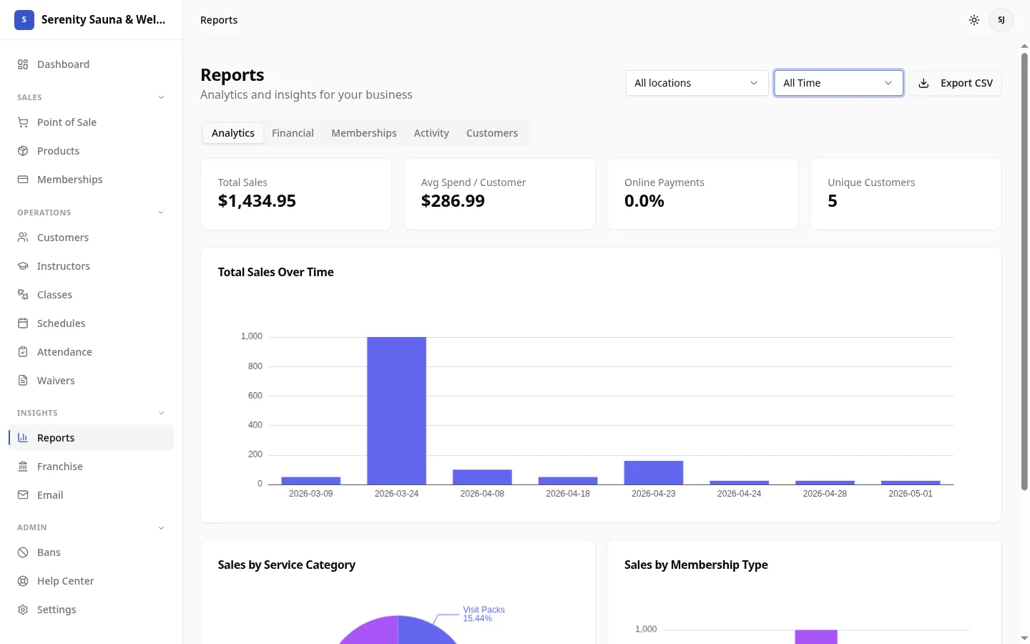Go to Point of Sale page
This screenshot has width=1030, height=644.
click(x=91, y=122)
